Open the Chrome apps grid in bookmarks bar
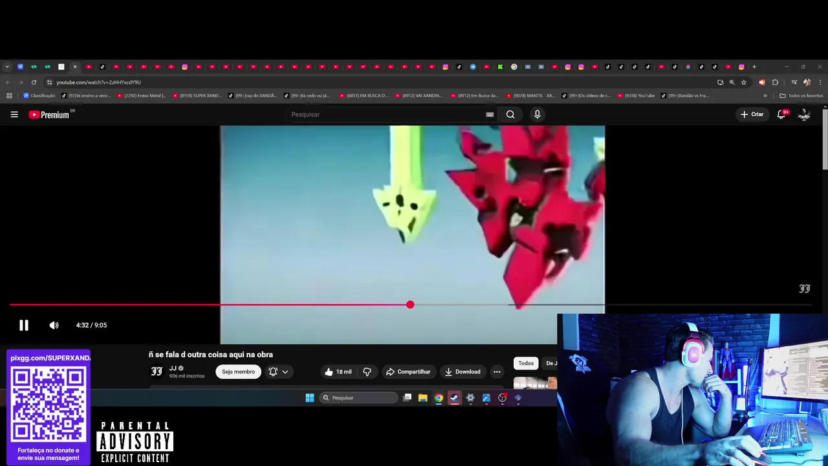The width and height of the screenshot is (828, 466). (x=9, y=96)
